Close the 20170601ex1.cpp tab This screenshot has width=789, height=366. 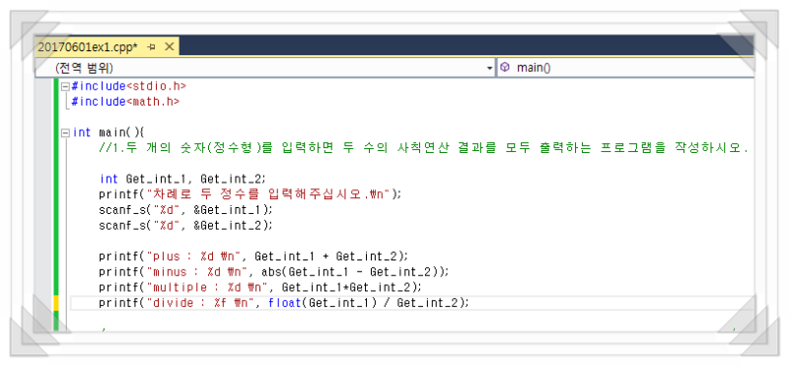point(169,47)
